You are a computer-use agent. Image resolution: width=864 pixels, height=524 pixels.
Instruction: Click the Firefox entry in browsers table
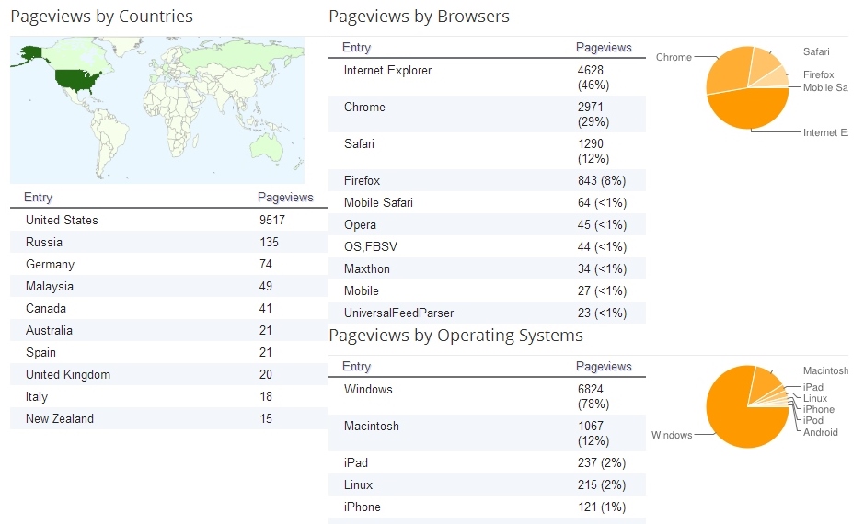pos(362,180)
